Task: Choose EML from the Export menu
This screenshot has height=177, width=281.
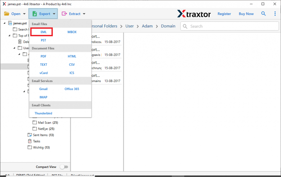Action: pos(44,32)
